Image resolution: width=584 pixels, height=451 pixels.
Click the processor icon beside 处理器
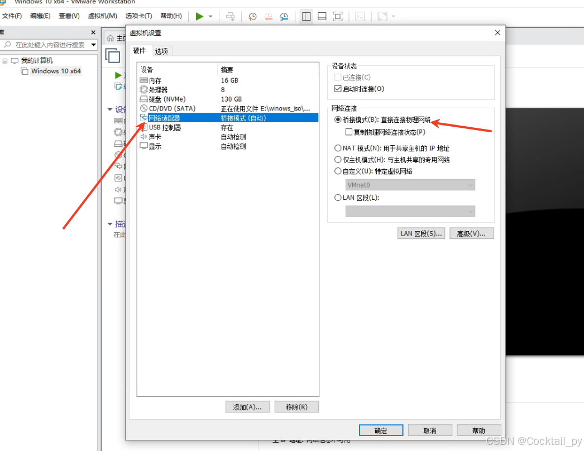143,90
